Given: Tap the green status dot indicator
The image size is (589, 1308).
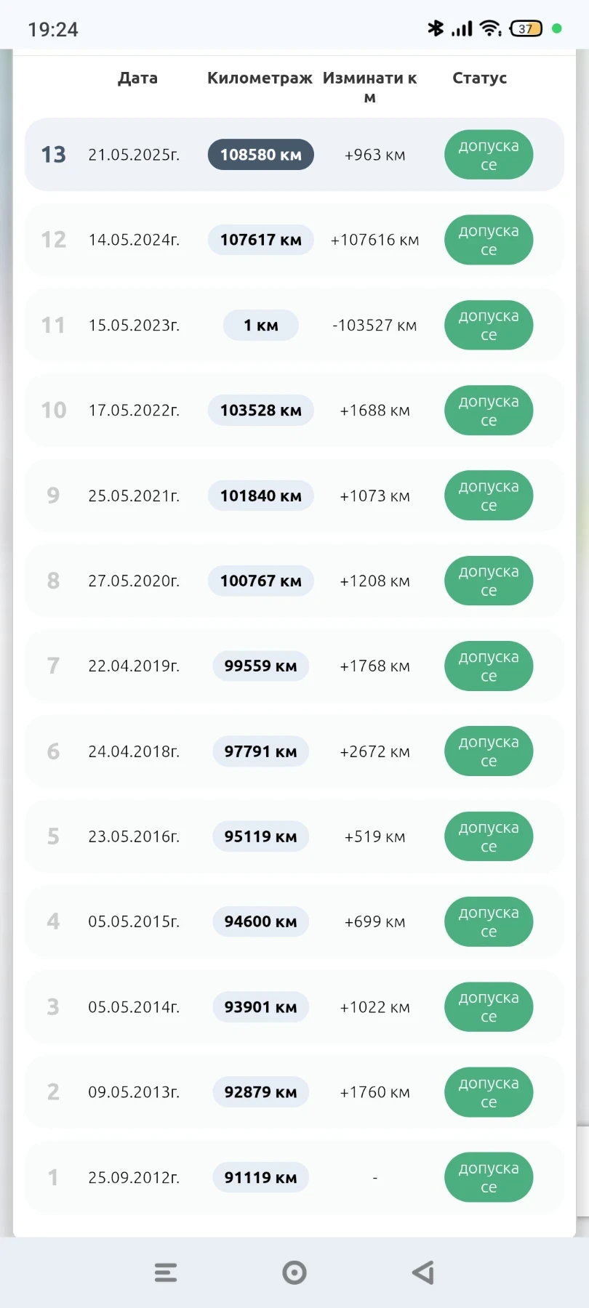Looking at the screenshot, I should pyautogui.click(x=557, y=28).
